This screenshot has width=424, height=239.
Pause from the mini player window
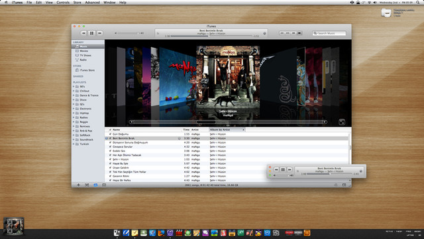283,170
